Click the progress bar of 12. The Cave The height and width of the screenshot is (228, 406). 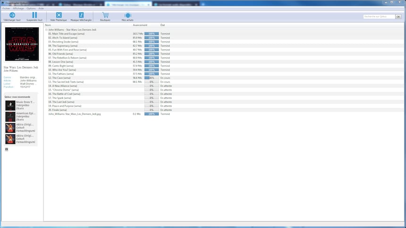(152, 78)
